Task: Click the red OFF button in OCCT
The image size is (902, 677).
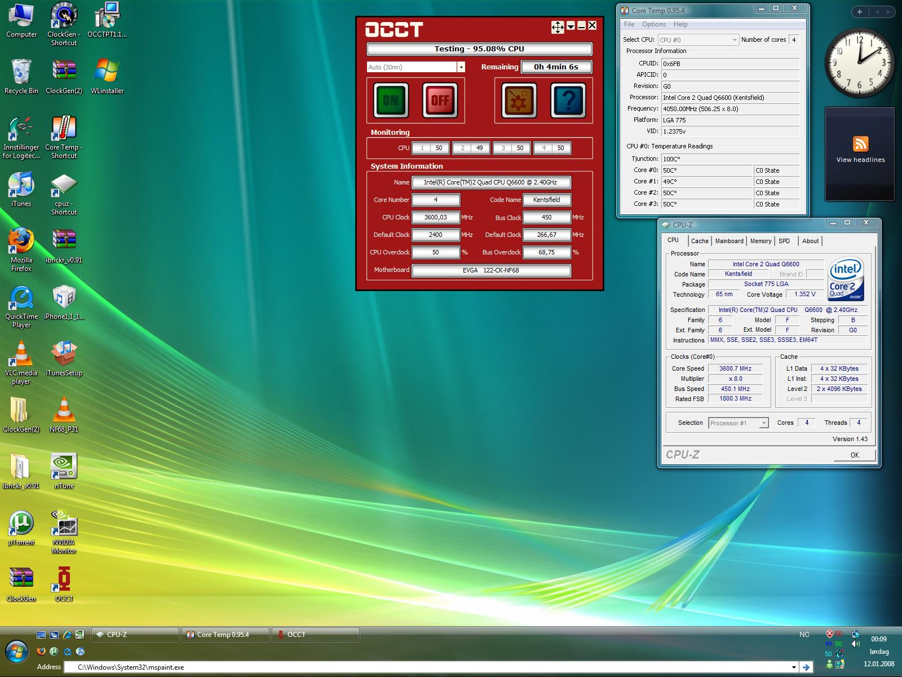Action: (440, 100)
